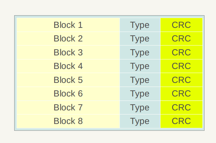Click the Block 1 cell
This screenshot has height=143, width=216.
click(68, 25)
